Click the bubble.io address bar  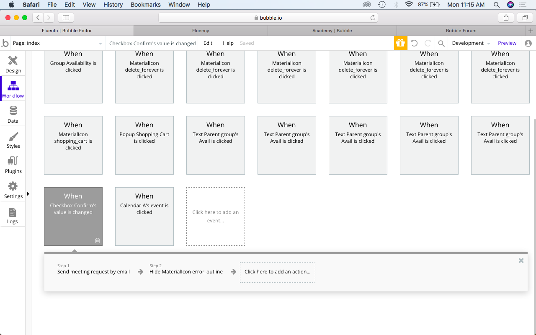268,18
